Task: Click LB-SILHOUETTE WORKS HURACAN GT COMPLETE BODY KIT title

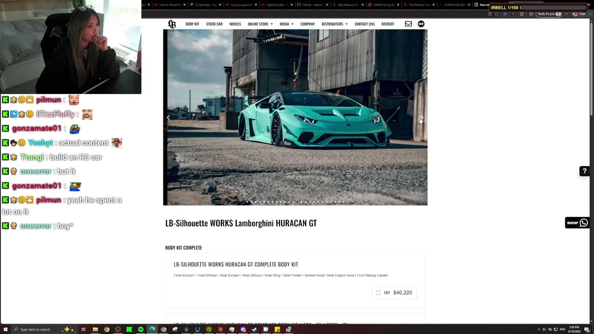Action: tap(236, 264)
